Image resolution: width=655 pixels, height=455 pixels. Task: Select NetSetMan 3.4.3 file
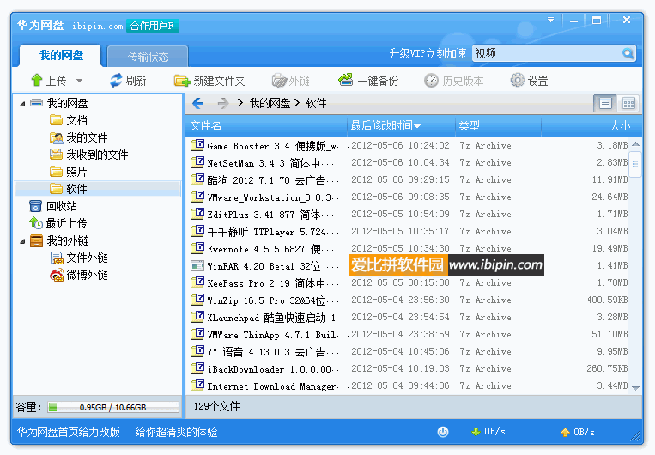point(408,162)
